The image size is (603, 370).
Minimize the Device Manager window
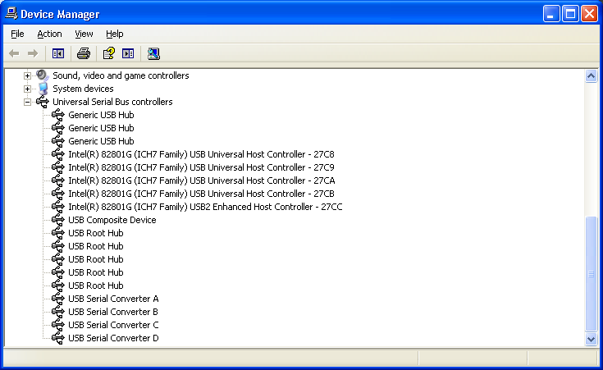coord(551,14)
